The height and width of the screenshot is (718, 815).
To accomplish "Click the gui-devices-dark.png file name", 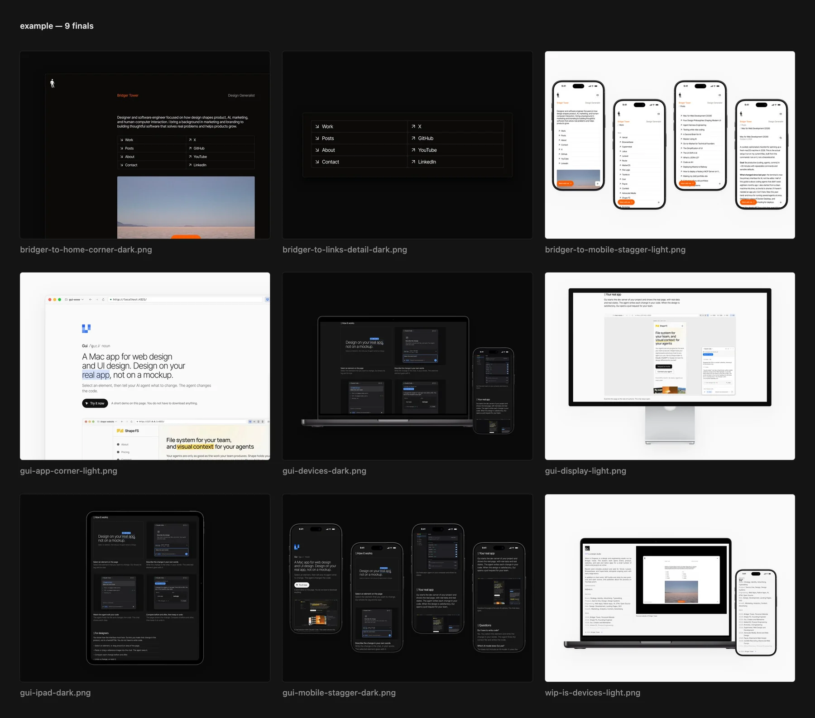I will pos(324,471).
